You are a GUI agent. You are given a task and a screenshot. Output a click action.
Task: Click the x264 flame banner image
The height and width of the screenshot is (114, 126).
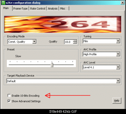click(63, 24)
